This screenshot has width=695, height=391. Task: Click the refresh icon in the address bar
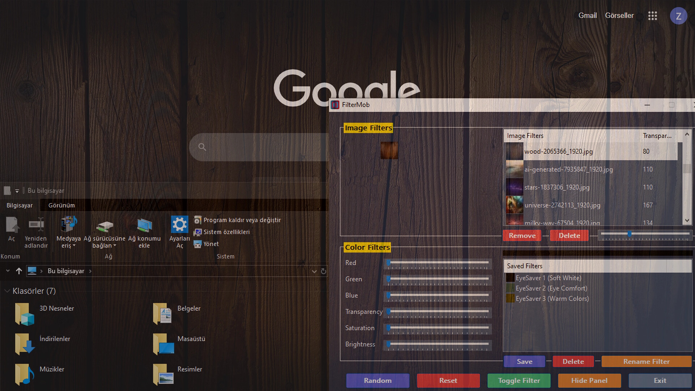pyautogui.click(x=323, y=271)
